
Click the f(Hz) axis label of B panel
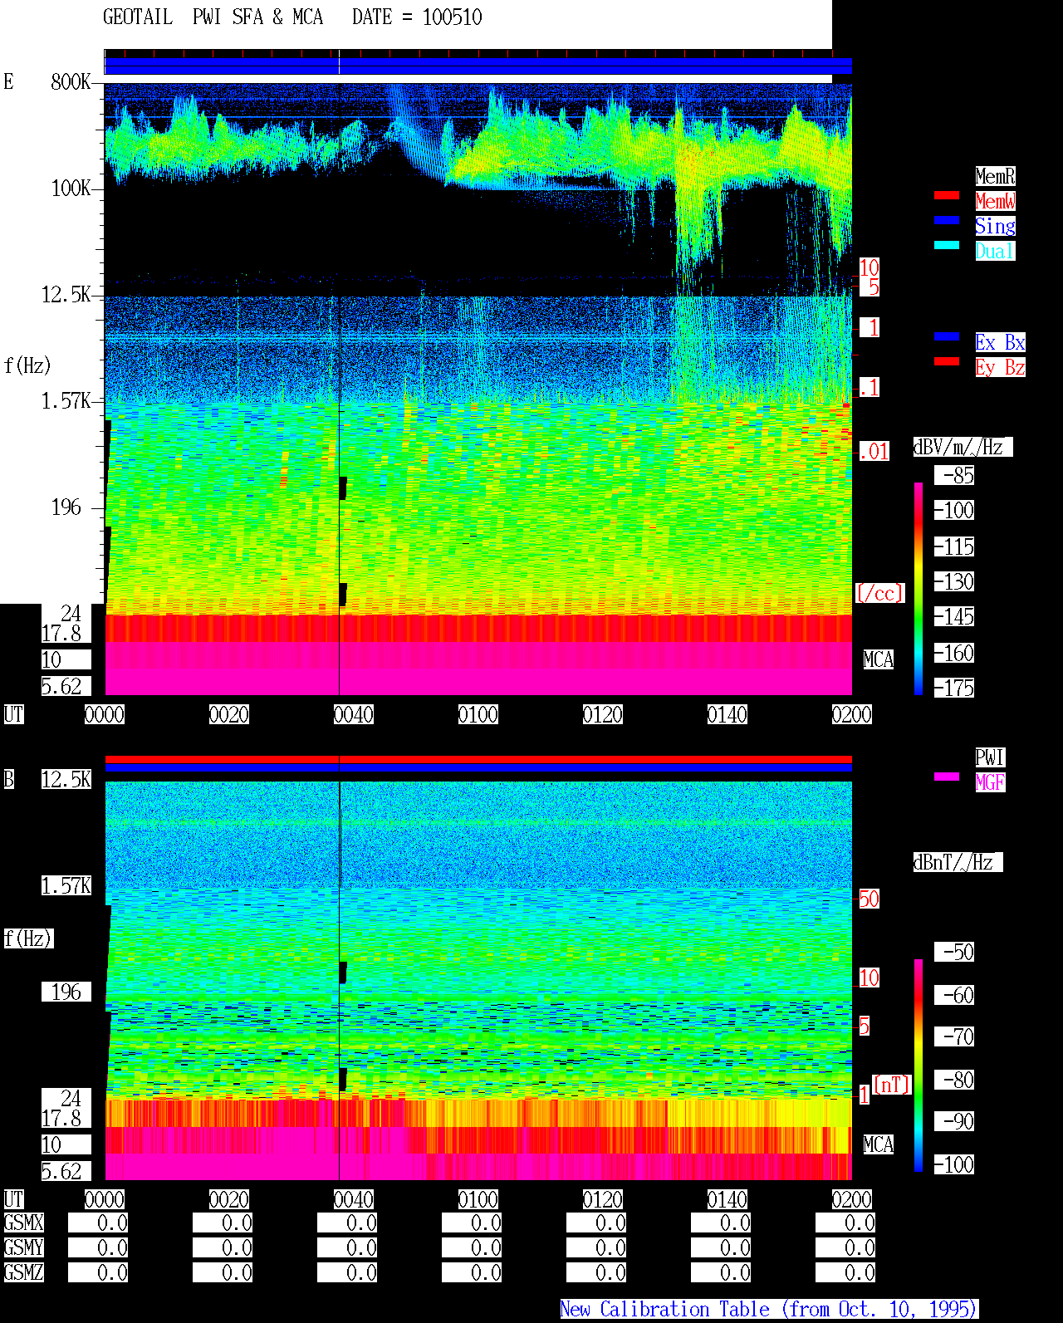pyautogui.click(x=28, y=938)
